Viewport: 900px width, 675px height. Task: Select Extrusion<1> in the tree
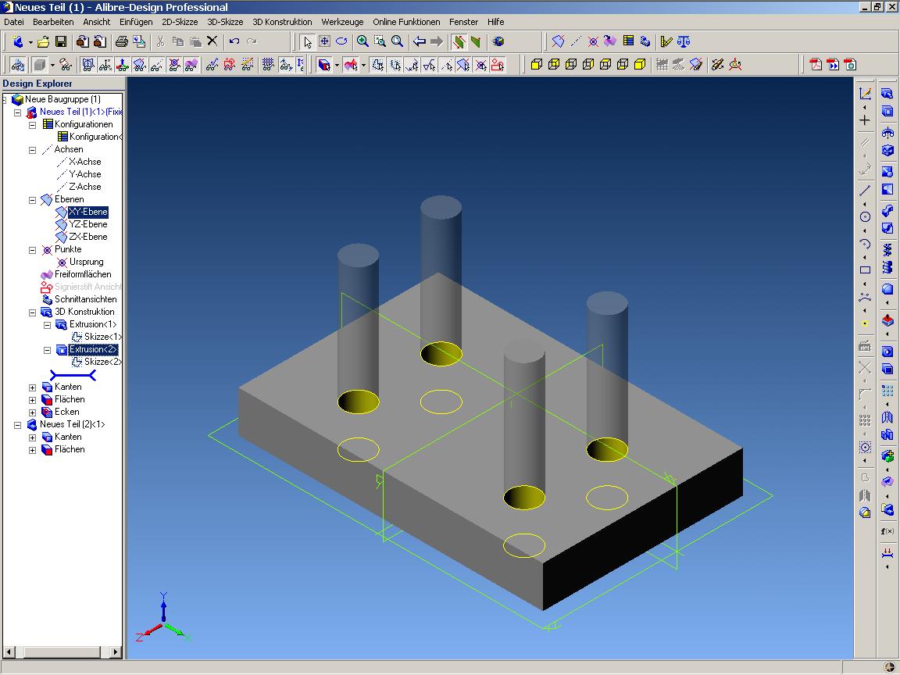pos(93,324)
